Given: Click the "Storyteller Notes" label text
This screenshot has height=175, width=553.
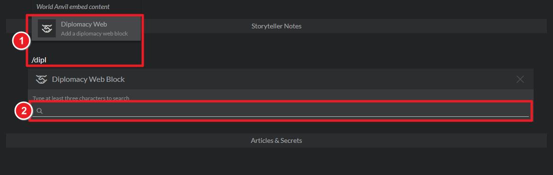Looking at the screenshot, I should click(276, 26).
